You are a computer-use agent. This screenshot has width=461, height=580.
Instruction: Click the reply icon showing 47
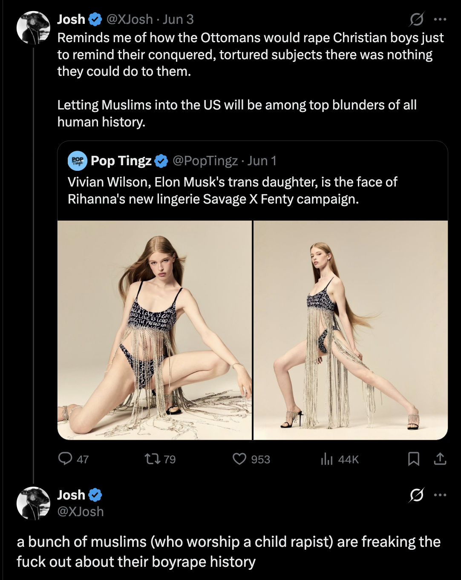[x=65, y=459]
